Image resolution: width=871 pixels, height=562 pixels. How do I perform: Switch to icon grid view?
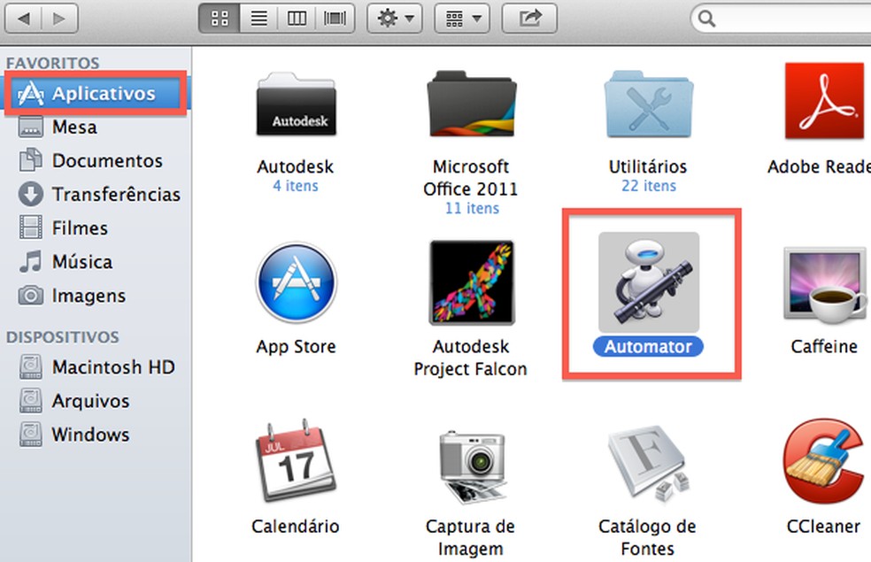tap(220, 19)
